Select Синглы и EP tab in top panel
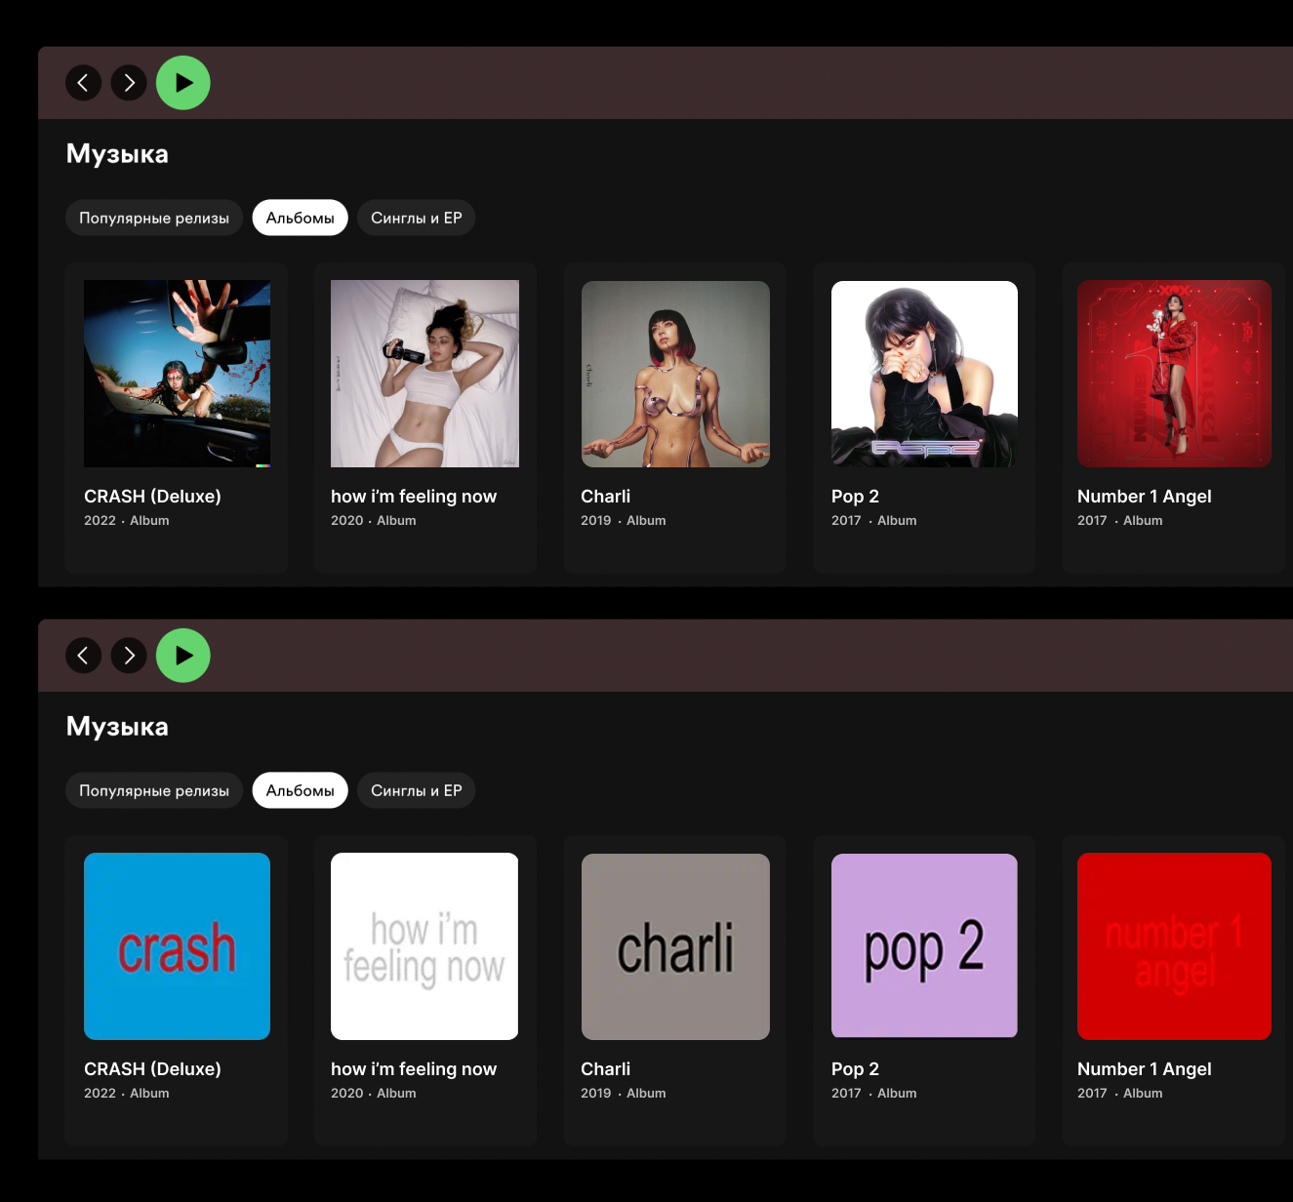The image size is (1293, 1202). click(x=417, y=218)
